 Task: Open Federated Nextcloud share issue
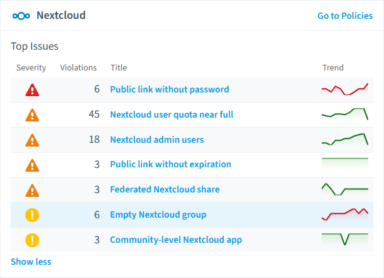[165, 189]
